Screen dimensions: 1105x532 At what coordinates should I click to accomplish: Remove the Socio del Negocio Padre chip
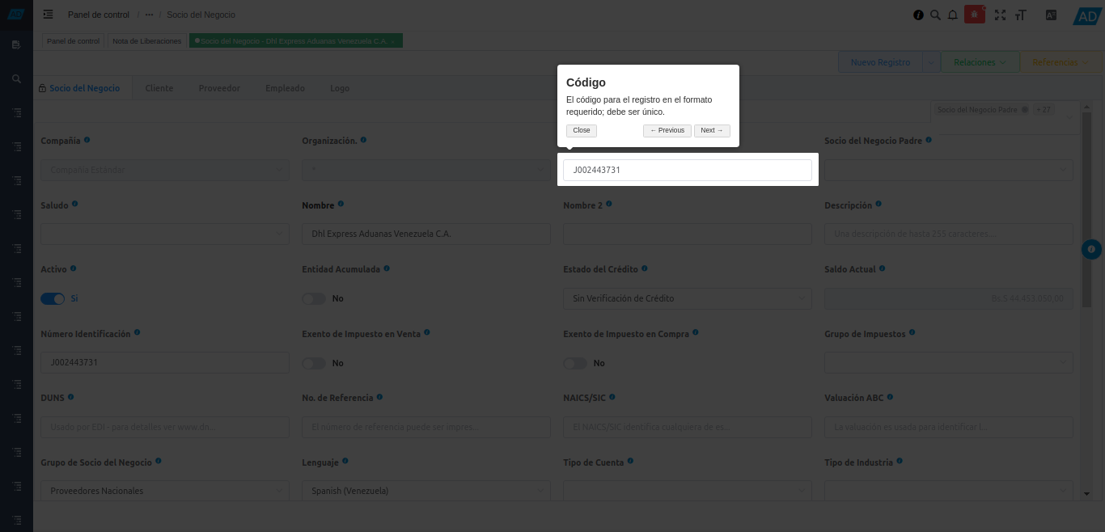[x=1025, y=109]
